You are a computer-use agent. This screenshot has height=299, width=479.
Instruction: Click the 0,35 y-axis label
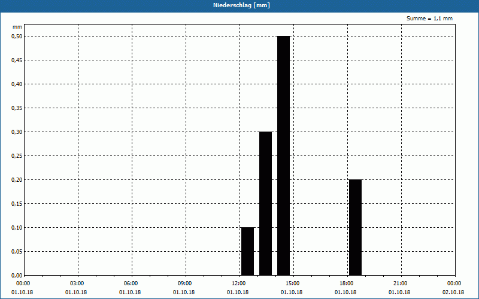click(17, 108)
